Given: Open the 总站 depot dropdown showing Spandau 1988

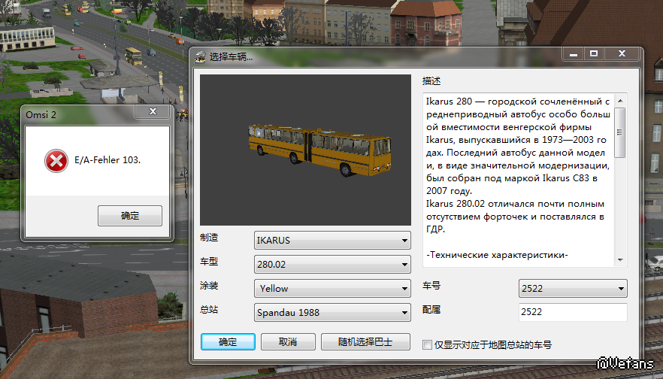Looking at the screenshot, I should [332, 313].
